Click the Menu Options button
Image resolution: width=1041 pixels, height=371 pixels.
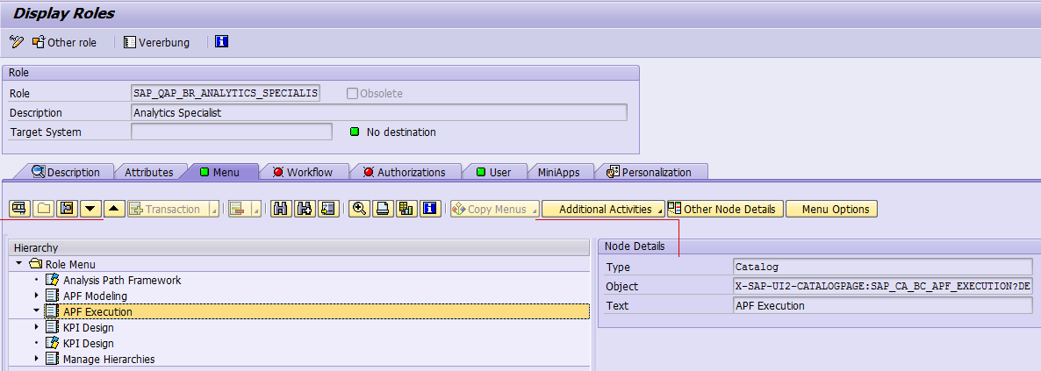pyautogui.click(x=832, y=209)
